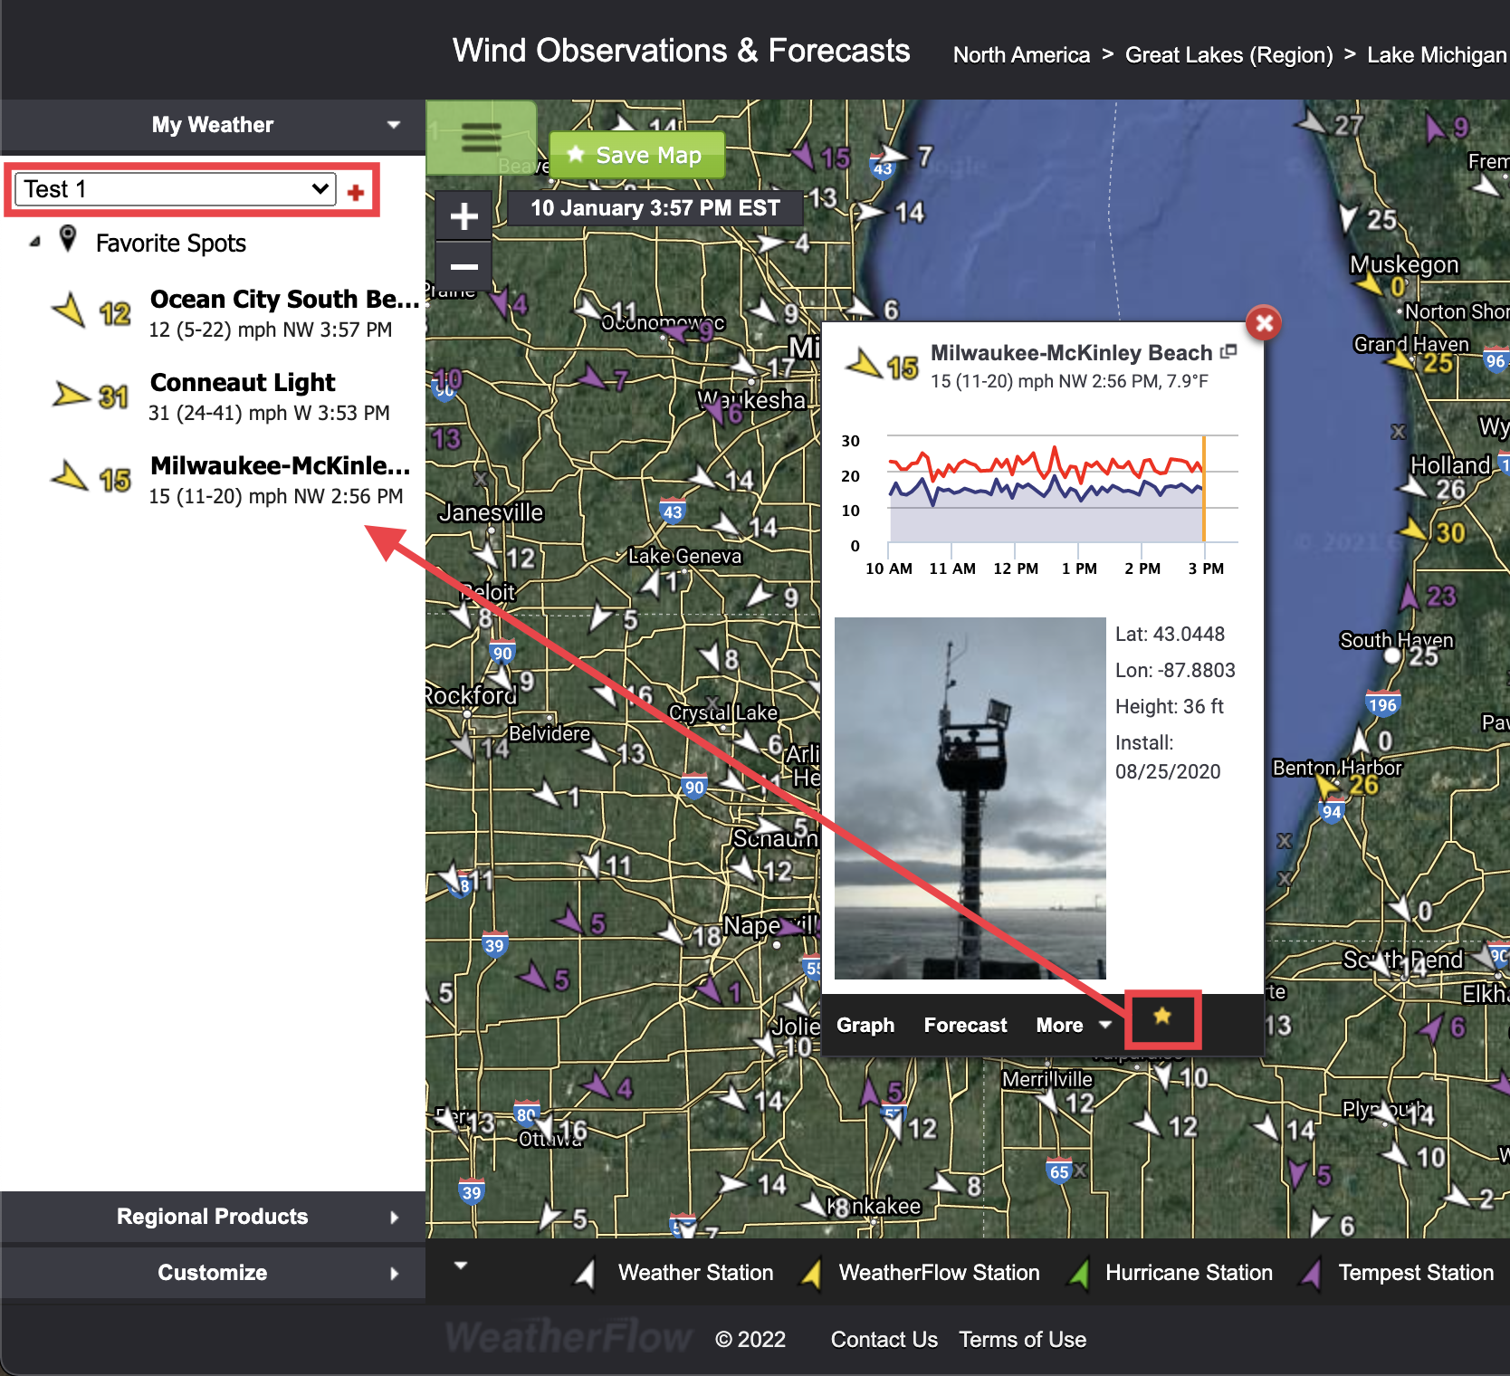Select the Test 1 profile dropdown
Image resolution: width=1510 pixels, height=1376 pixels.
[176, 189]
